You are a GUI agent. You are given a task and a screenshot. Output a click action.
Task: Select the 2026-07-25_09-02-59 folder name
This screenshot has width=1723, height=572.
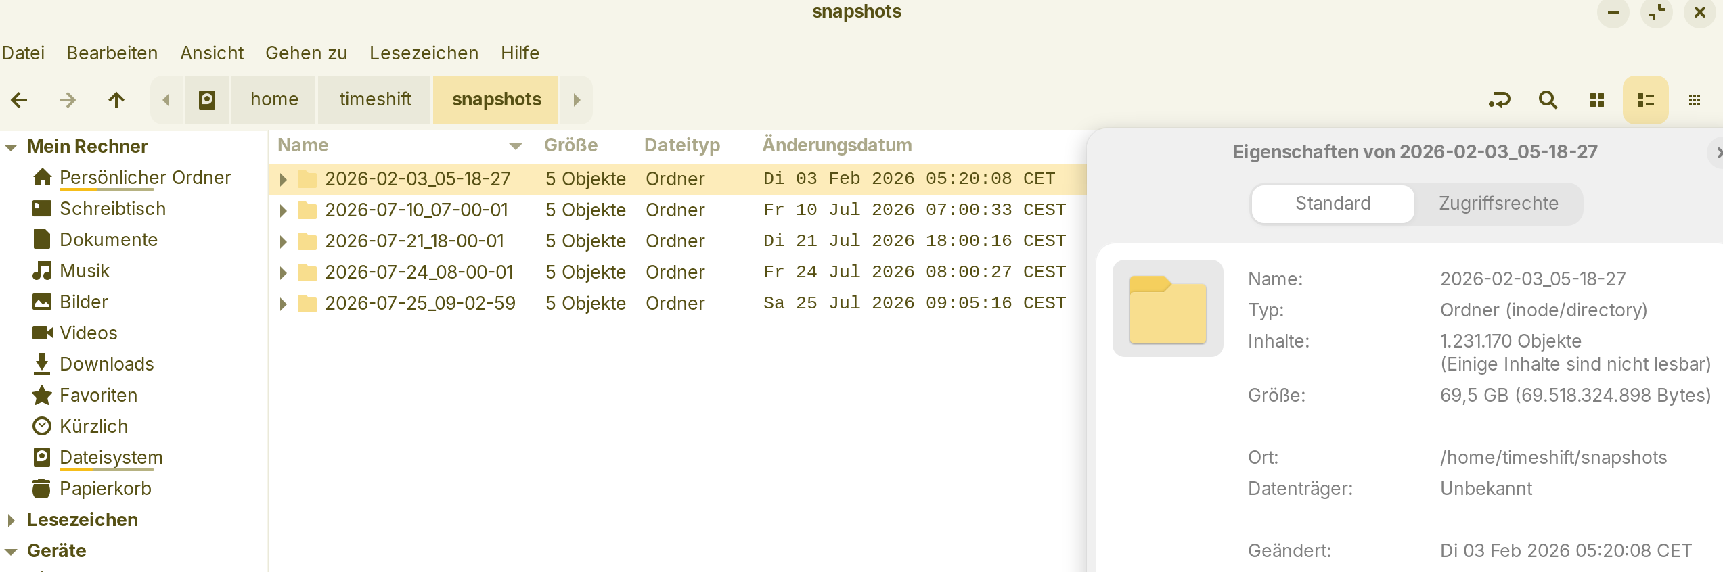click(x=420, y=304)
